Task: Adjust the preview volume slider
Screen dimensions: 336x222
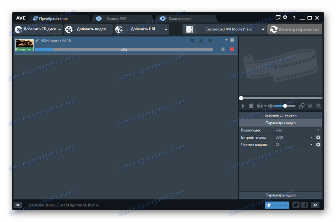Action: [285, 106]
